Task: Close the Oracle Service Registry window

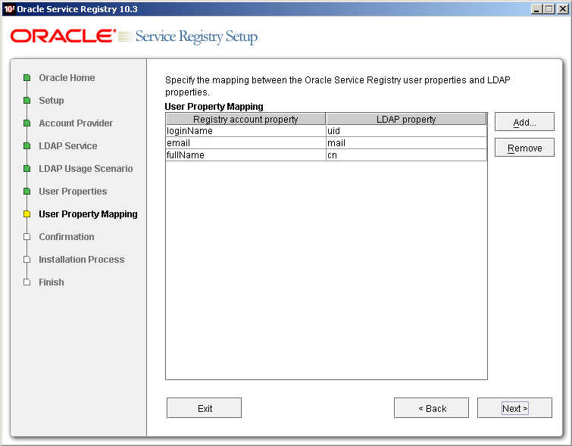Action: [x=562, y=9]
